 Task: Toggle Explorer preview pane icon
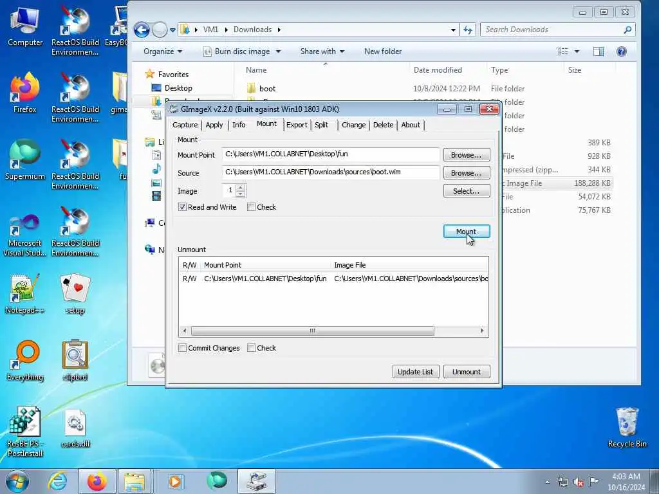click(599, 51)
